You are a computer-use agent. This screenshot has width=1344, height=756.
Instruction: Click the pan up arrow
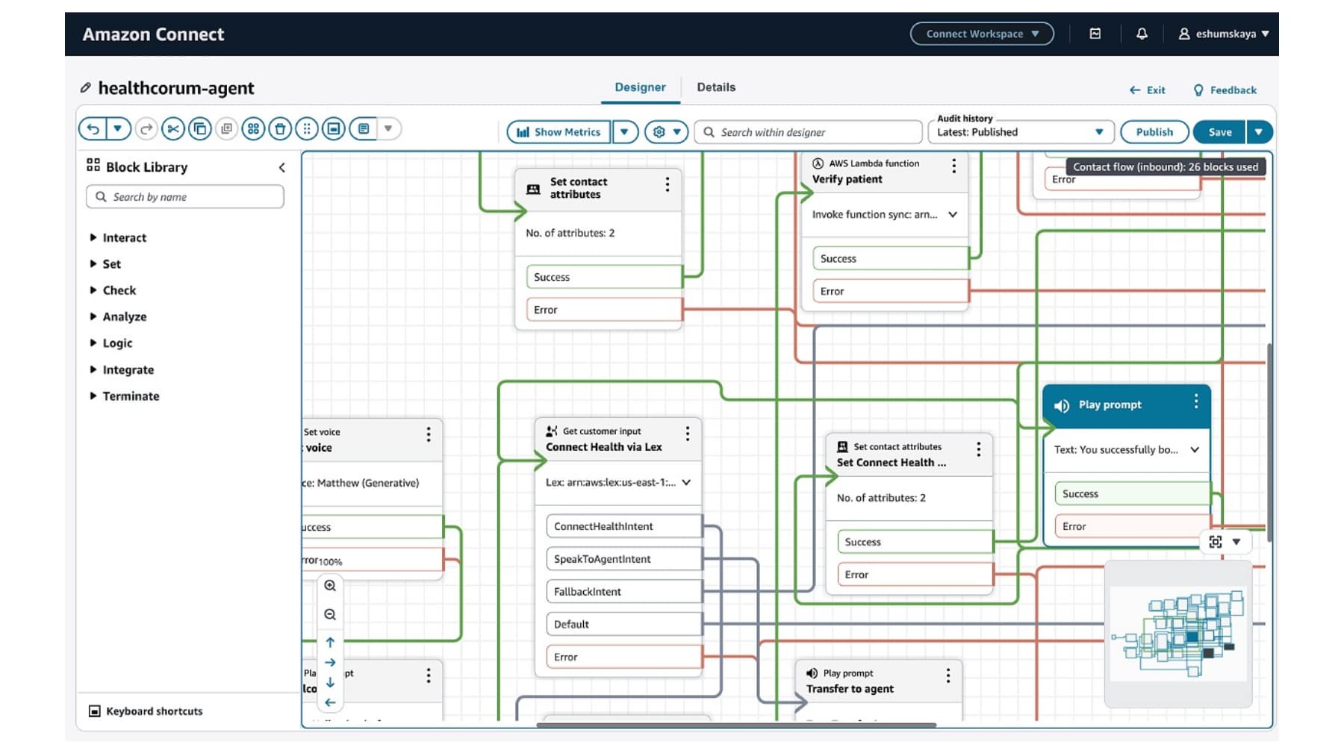[x=330, y=643]
